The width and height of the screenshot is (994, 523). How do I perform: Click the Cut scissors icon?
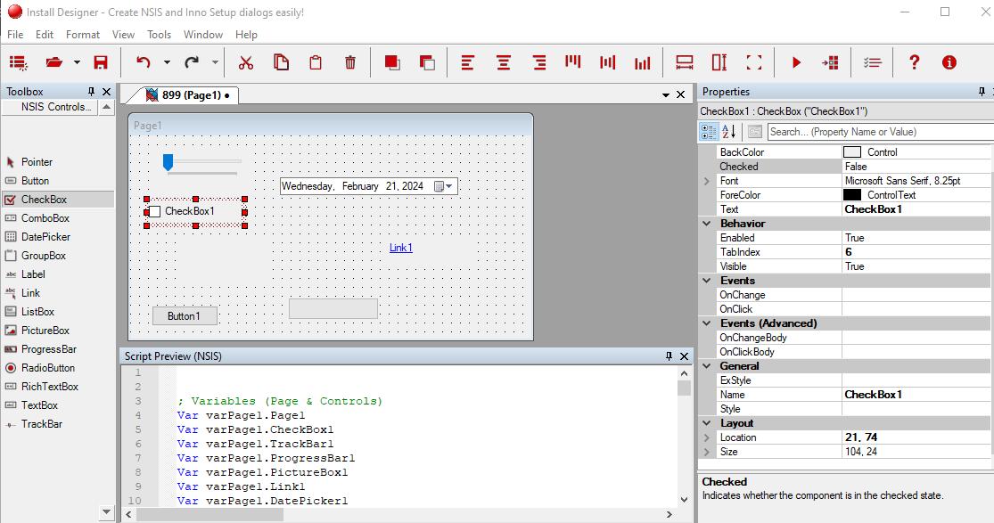(x=246, y=62)
